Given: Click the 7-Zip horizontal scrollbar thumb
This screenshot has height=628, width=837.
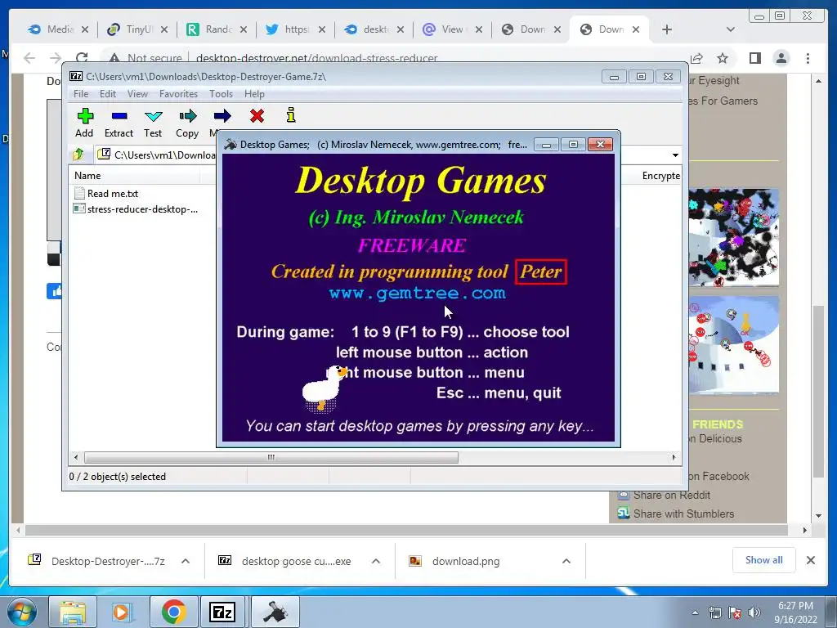Looking at the screenshot, I should pos(271,458).
